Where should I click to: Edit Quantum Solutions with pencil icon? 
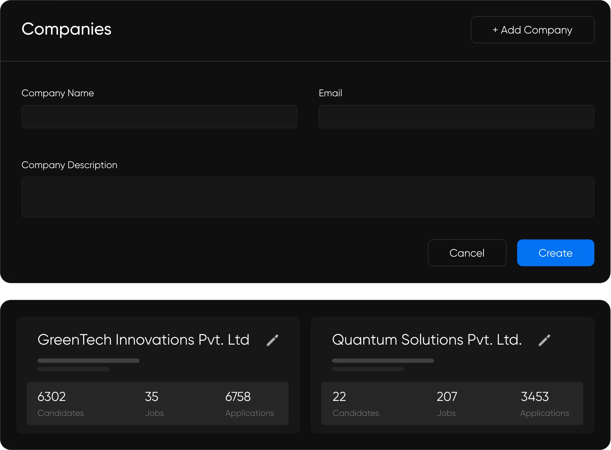click(544, 340)
